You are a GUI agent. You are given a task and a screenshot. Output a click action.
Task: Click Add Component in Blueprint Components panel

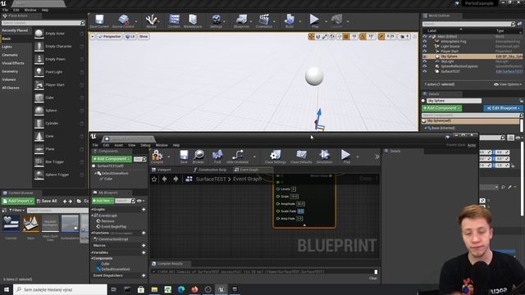click(112, 159)
